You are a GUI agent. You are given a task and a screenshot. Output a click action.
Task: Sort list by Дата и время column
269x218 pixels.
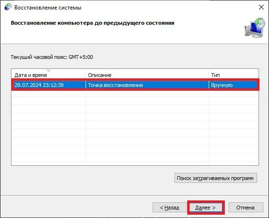pos(48,75)
